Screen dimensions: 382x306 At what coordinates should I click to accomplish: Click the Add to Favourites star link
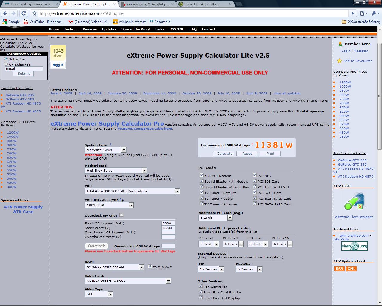point(355,61)
